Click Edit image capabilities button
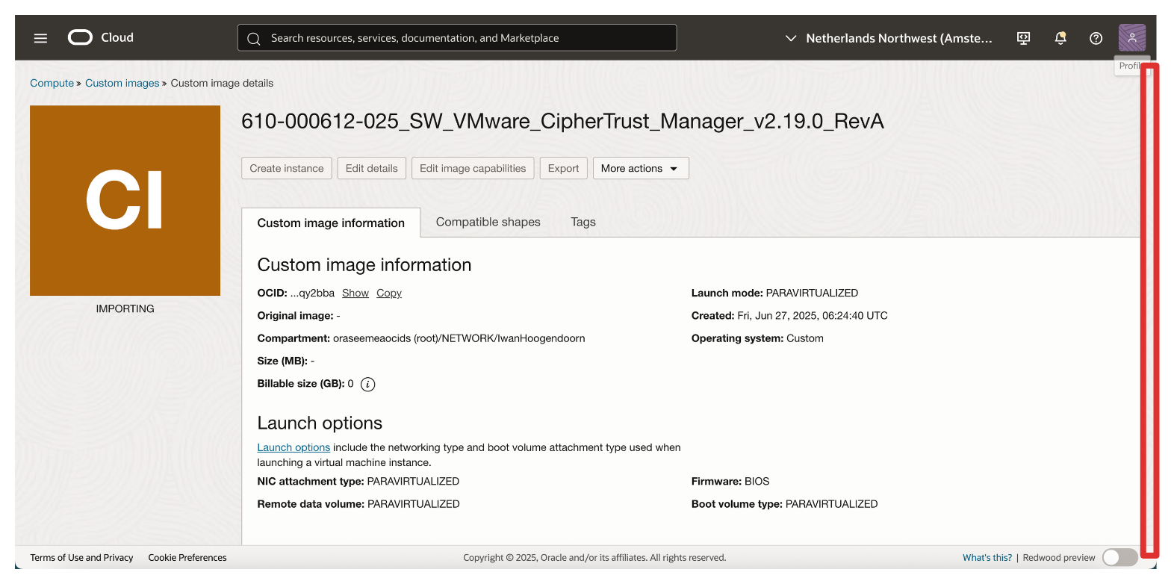1171x584 pixels. click(472, 168)
